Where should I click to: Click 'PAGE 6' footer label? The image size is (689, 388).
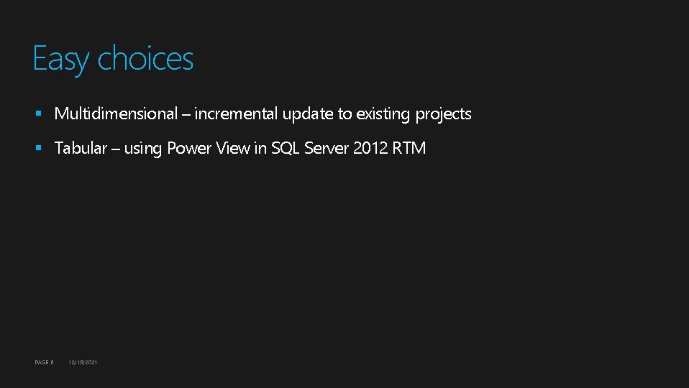pyautogui.click(x=44, y=362)
